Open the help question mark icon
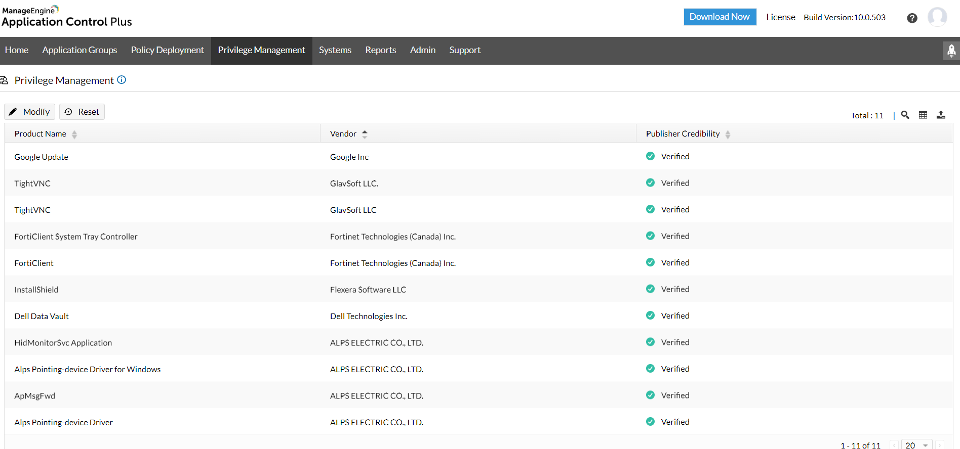The height and width of the screenshot is (449, 960). coord(912,18)
